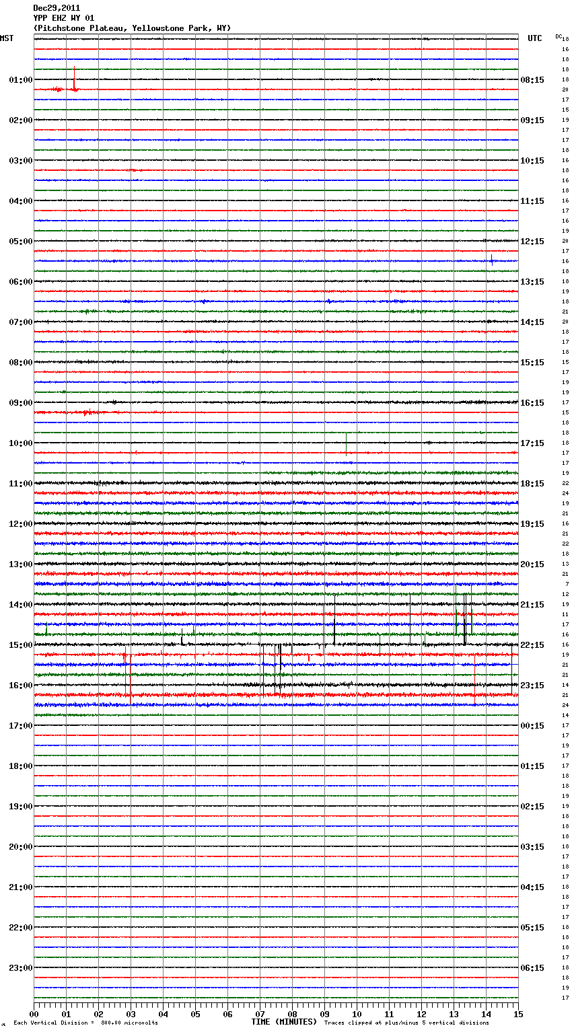This screenshot has width=572, height=1032.
Task: Click minute 10 tick label on bottom axis
Action: coord(357,1014)
